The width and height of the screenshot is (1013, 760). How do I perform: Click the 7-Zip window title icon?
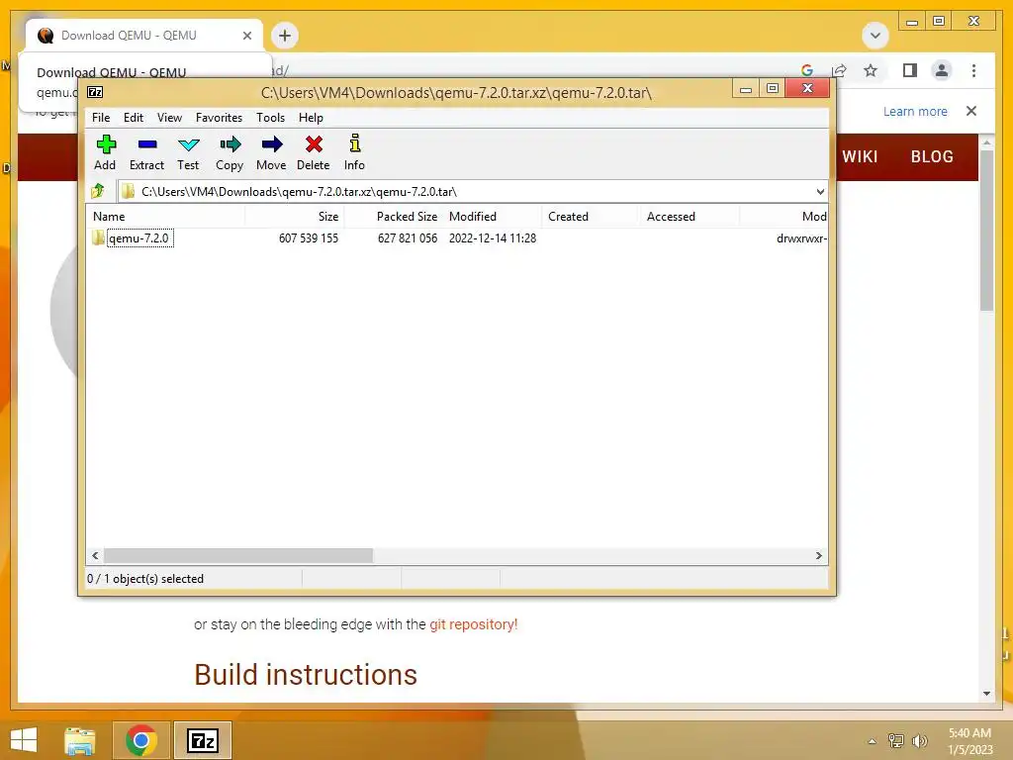[x=95, y=92]
